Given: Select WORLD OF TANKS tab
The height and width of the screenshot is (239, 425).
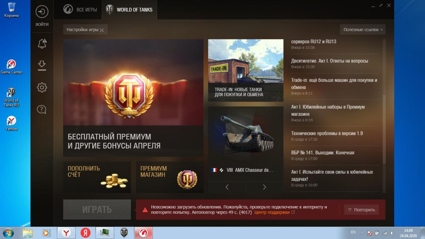Looking at the screenshot, I should [x=129, y=10].
